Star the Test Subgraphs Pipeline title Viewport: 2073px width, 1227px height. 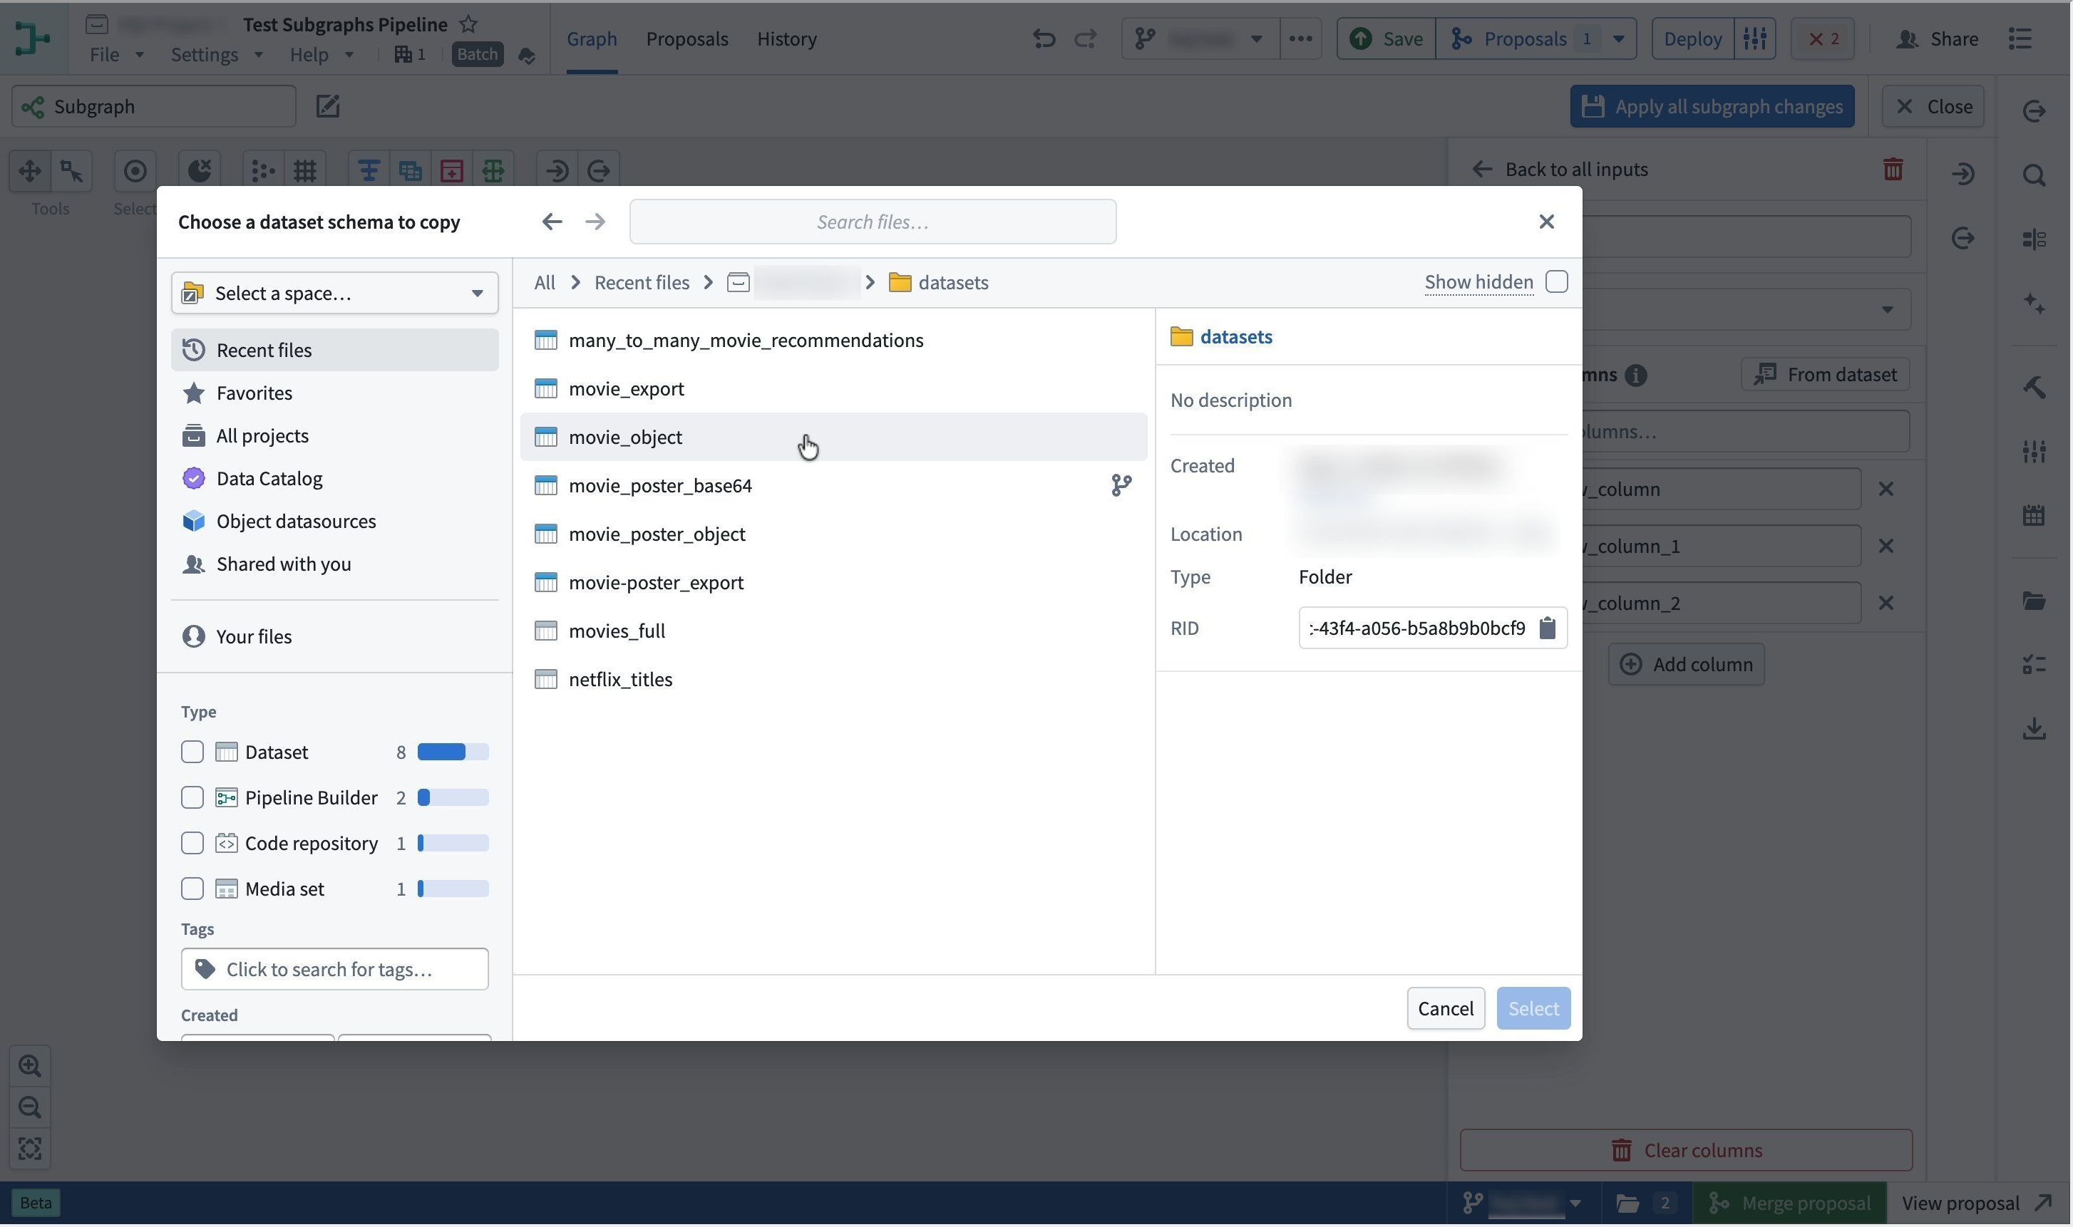[469, 24]
